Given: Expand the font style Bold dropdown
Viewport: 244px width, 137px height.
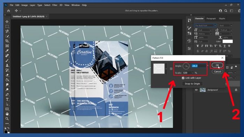Looking at the screenshot, I should coord(231,25).
